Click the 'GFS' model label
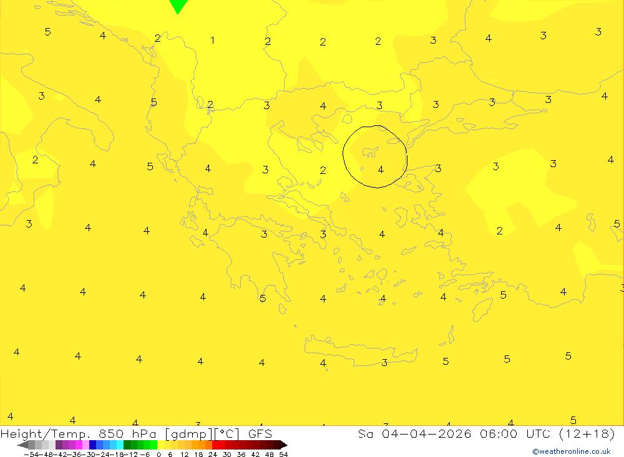This screenshot has height=457, width=624. (260, 433)
